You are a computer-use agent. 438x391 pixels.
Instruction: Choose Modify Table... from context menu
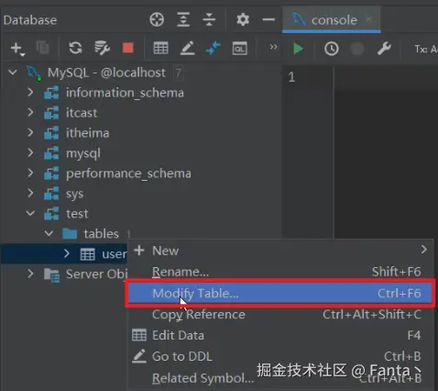(280, 293)
